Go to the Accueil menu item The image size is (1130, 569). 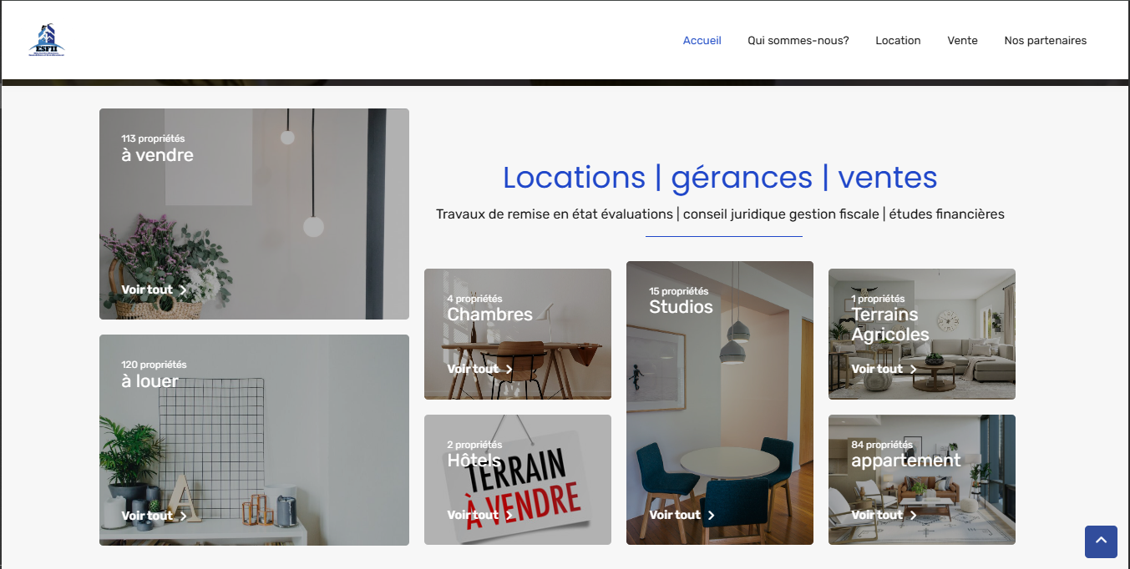click(702, 40)
